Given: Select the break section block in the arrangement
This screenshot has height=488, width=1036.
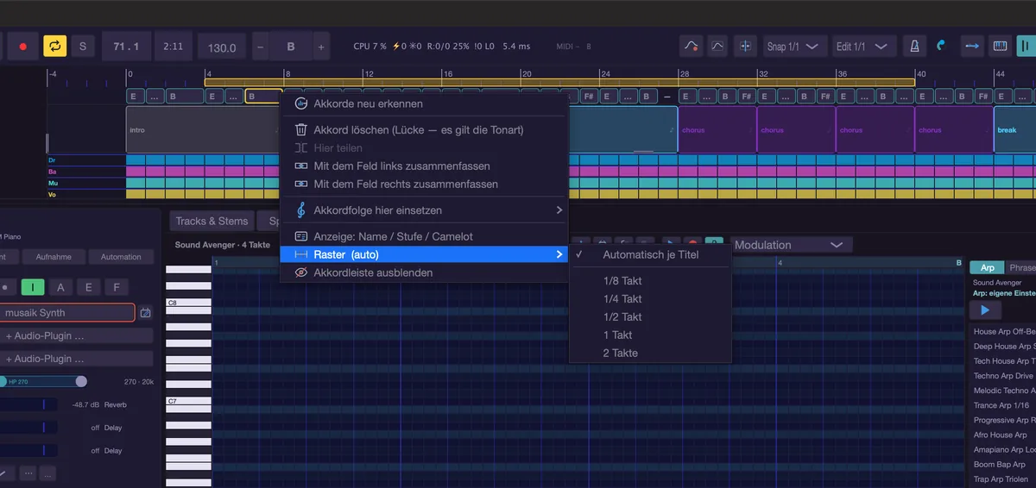Looking at the screenshot, I should click(1014, 130).
